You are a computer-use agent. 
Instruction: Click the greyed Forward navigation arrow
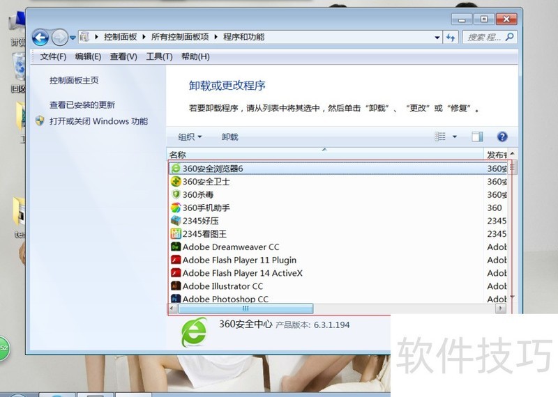(x=59, y=38)
